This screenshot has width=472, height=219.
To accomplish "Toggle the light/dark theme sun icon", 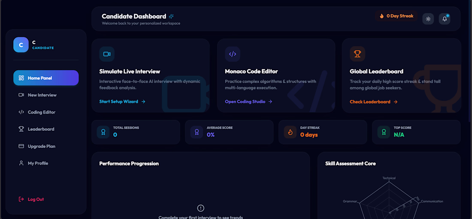I will pos(428,19).
